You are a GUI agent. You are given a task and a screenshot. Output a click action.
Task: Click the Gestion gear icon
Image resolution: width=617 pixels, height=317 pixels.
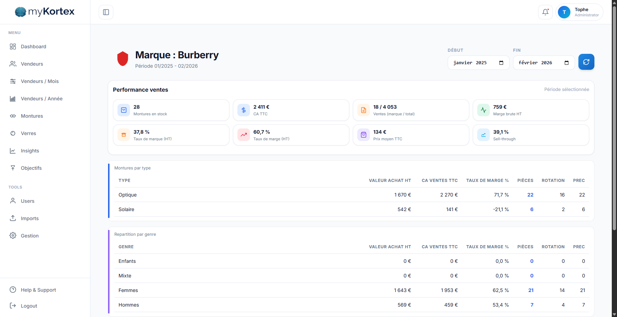(x=13, y=235)
